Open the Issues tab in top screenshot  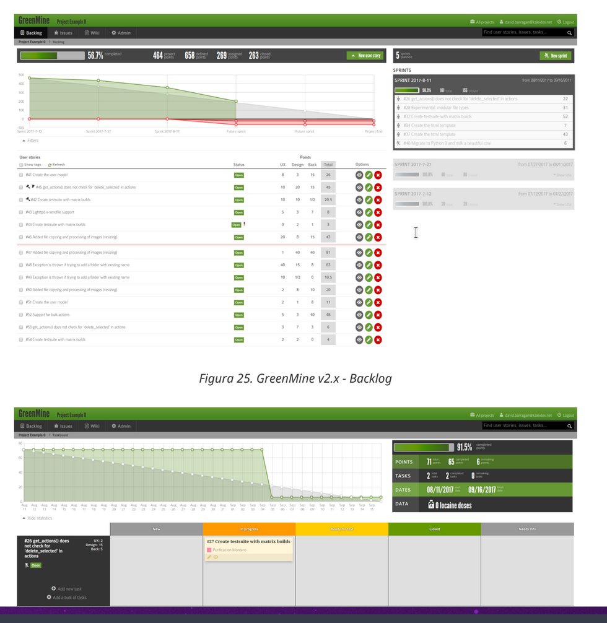(63, 33)
